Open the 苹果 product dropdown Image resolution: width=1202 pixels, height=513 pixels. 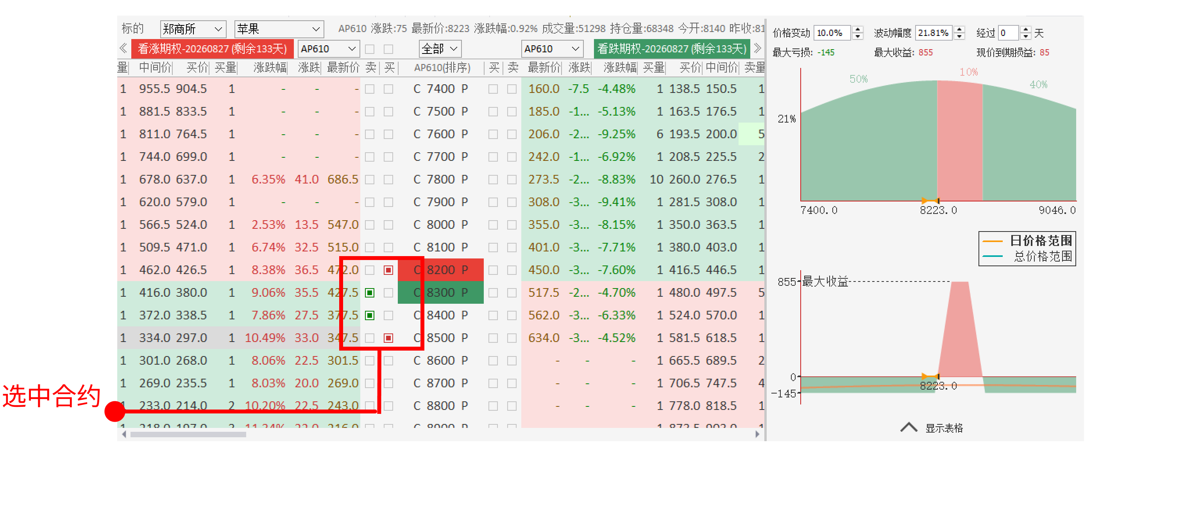(x=279, y=29)
